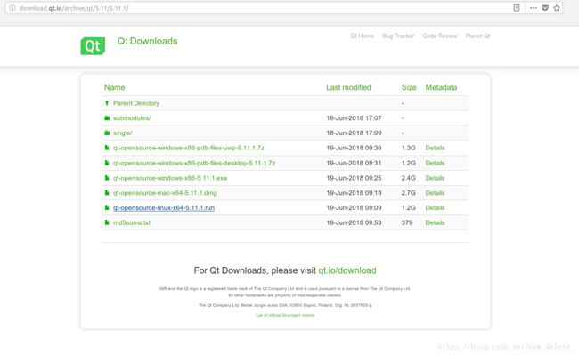
Task: Download qt-opensource-linux-x64-5.11.1.run
Action: 164,207
